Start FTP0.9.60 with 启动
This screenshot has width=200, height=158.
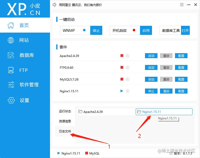(151, 67)
